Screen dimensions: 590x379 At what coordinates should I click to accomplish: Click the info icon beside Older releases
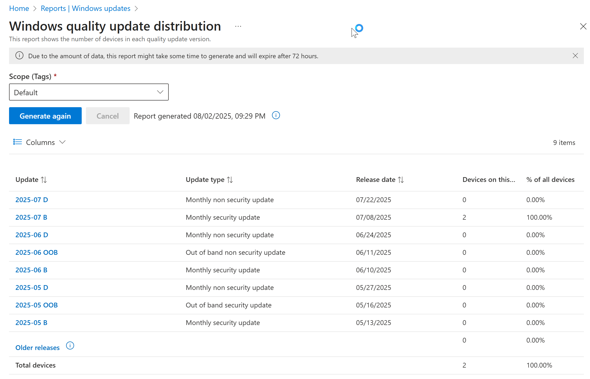click(70, 345)
